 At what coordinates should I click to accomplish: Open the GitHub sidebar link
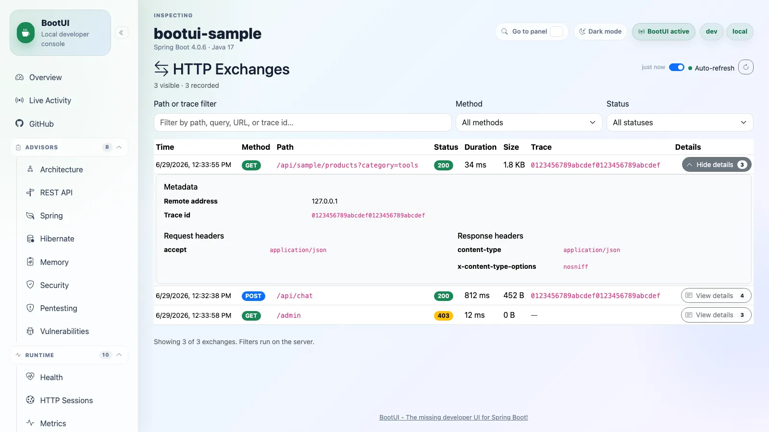[x=69, y=123]
